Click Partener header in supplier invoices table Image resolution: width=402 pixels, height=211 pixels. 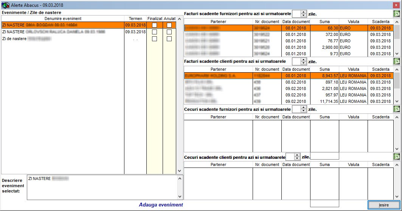point(219,22)
